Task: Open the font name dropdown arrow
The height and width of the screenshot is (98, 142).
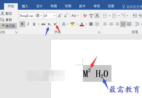Action: pyautogui.click(x=41, y=16)
